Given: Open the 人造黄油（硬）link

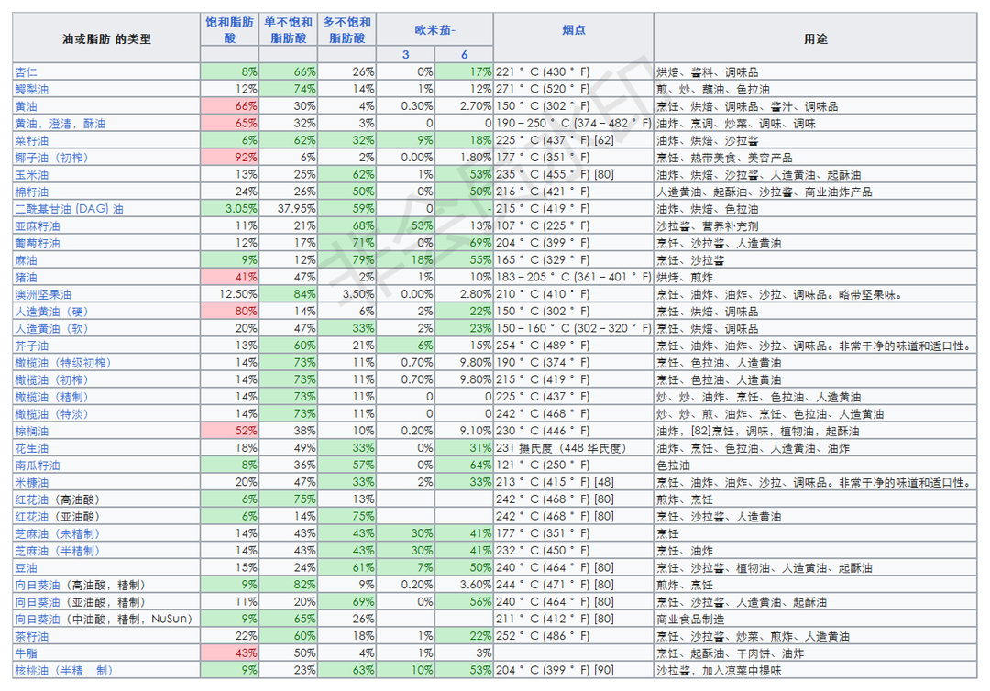Looking at the screenshot, I should [x=51, y=311].
